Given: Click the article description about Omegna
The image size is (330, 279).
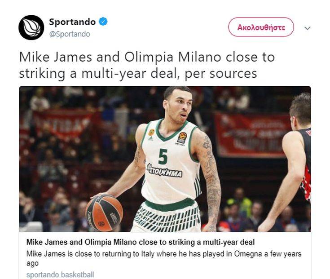Looking at the screenshot, I should pos(164,258).
